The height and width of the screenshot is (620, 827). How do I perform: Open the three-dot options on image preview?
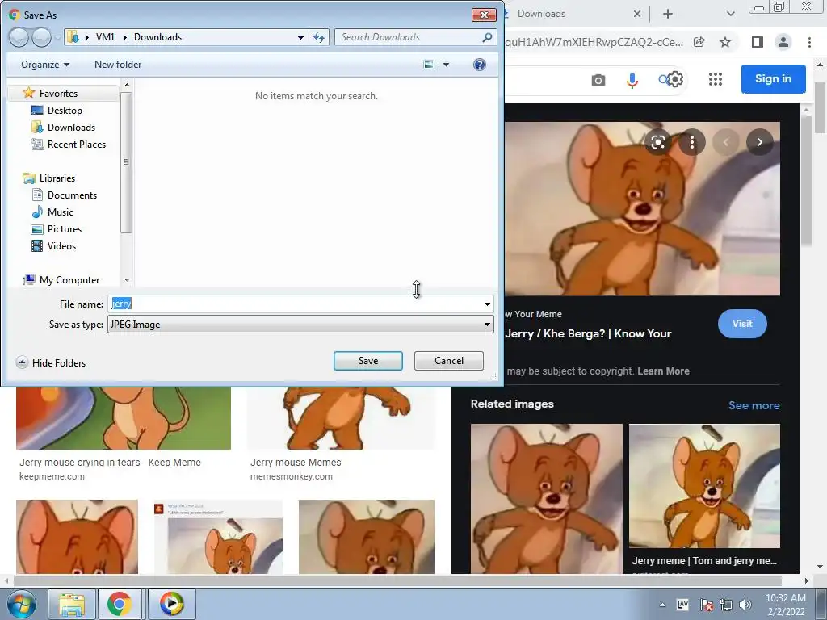coord(692,142)
